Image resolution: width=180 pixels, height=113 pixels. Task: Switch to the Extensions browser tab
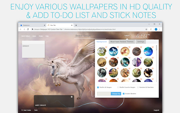[x=32, y=25]
